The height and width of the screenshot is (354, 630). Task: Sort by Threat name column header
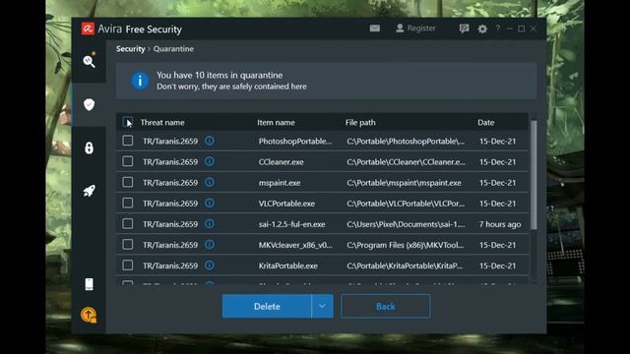tap(162, 122)
